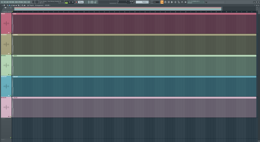Select the Zoom tool
This screenshot has height=142, width=260.
[x=23, y=5]
